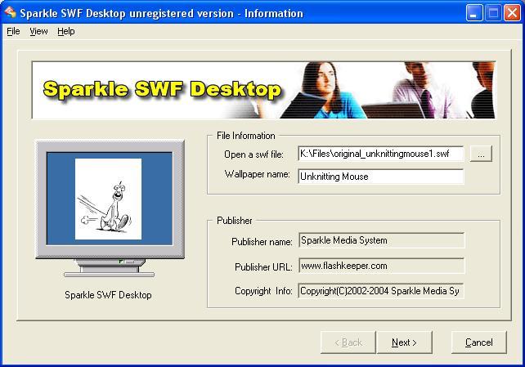
Task: Click the 'Publisher' group label
Action: click(x=235, y=221)
